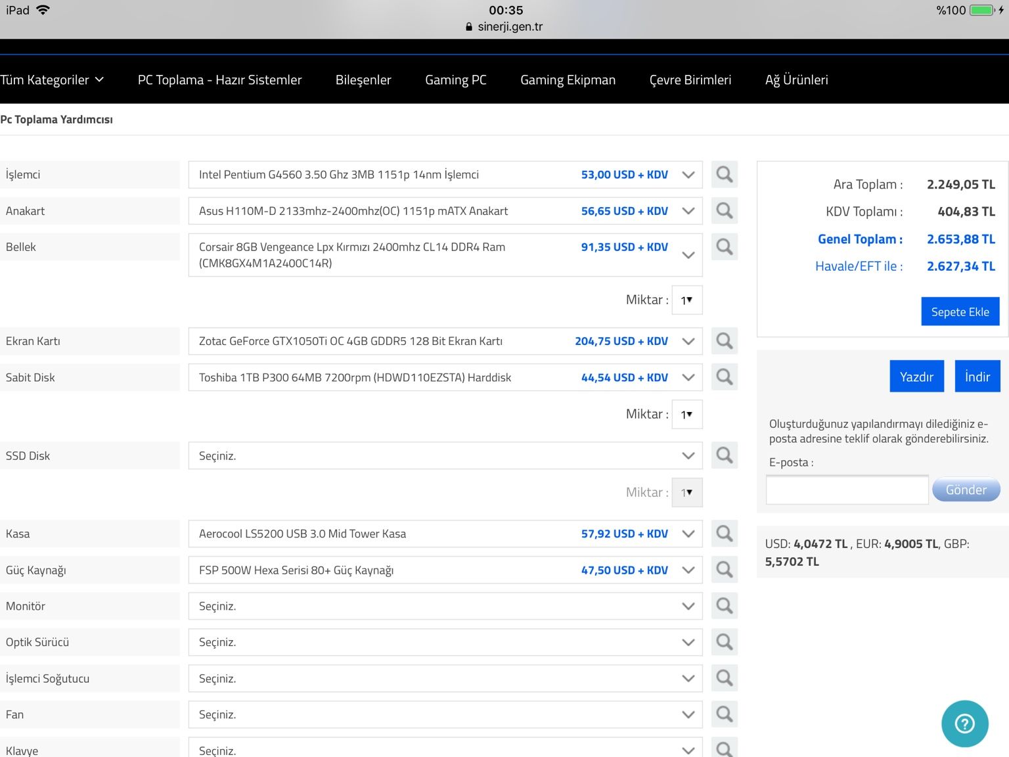This screenshot has width=1009, height=757.
Task: Search power supplies in Güç Kaynağı row
Action: point(725,570)
